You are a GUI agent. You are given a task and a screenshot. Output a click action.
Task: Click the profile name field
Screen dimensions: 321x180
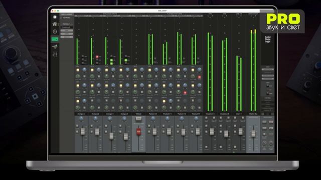[x=66, y=27]
